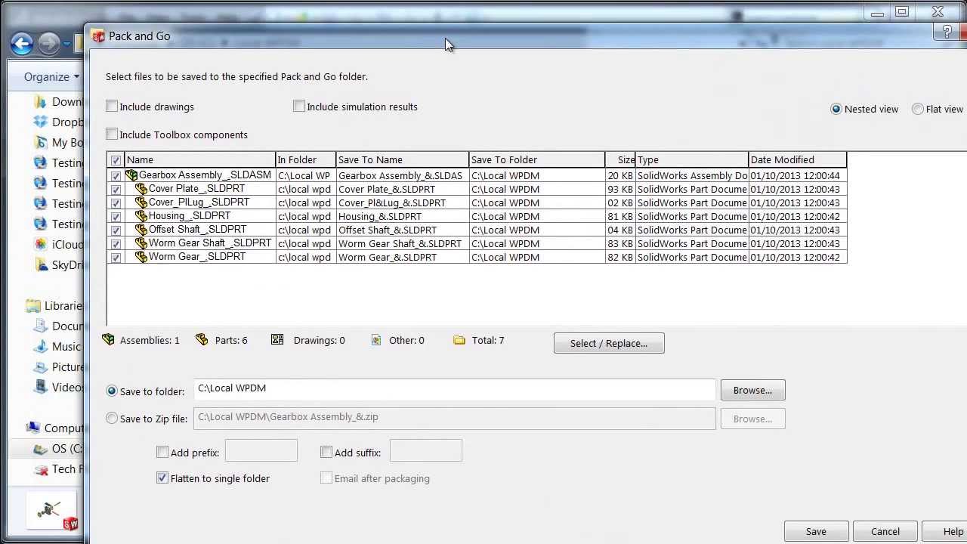The width and height of the screenshot is (967, 544).
Task: Enable the Add suffix checkbox
Action: click(326, 452)
